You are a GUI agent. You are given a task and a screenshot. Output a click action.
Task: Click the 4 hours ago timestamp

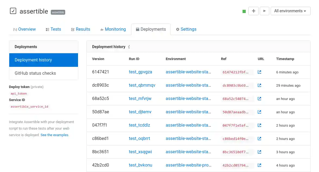coord(285,165)
